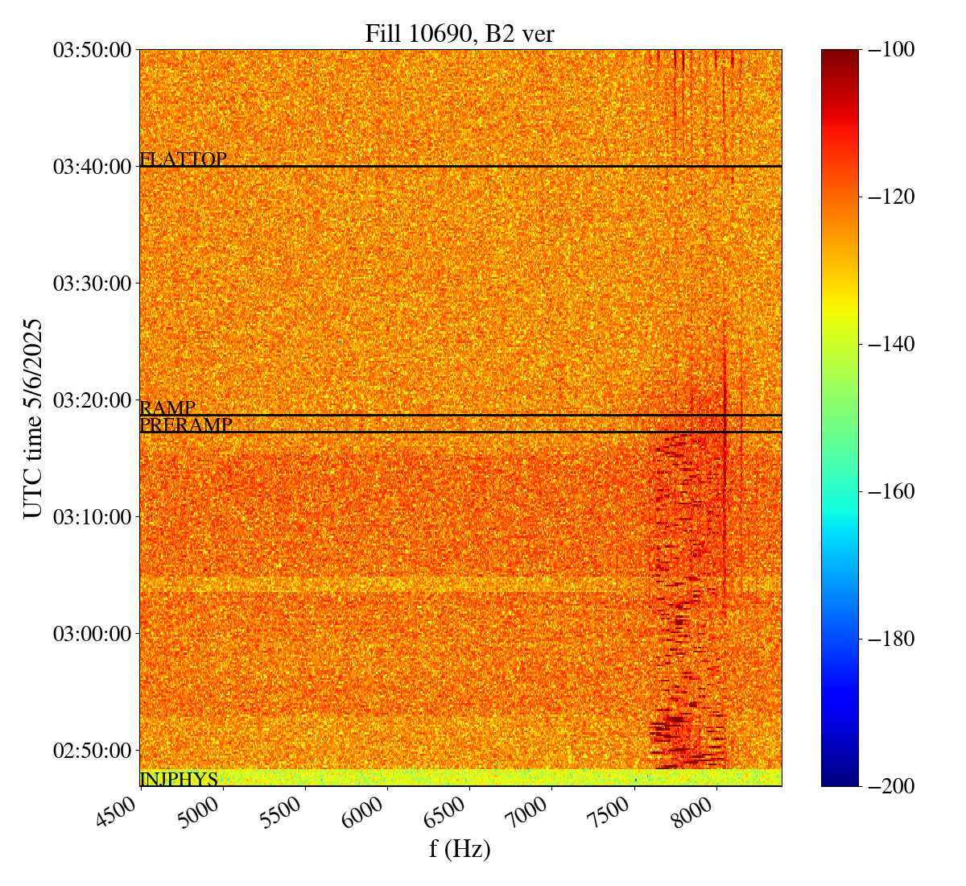Image resolution: width=966 pixels, height=886 pixels.
Task: Click the f (Hz) x-axis label
Action: point(460,848)
